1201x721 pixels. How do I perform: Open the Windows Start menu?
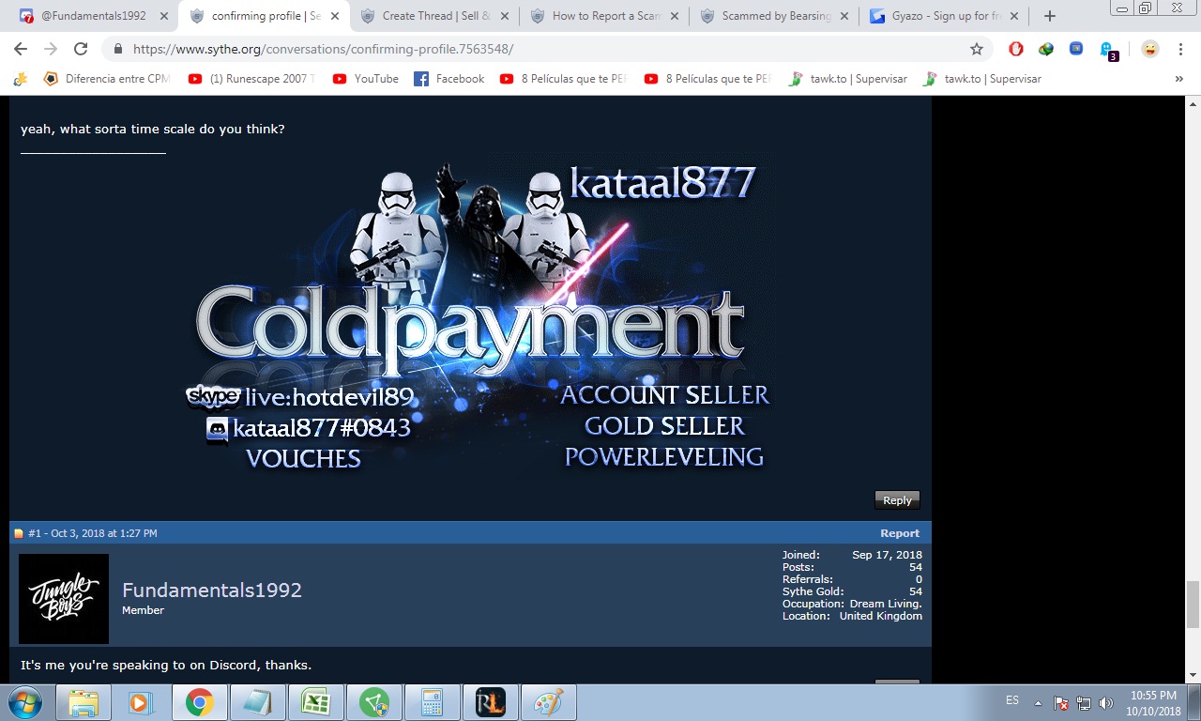coord(25,702)
